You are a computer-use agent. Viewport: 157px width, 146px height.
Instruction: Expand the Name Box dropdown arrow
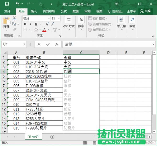coord(24,44)
